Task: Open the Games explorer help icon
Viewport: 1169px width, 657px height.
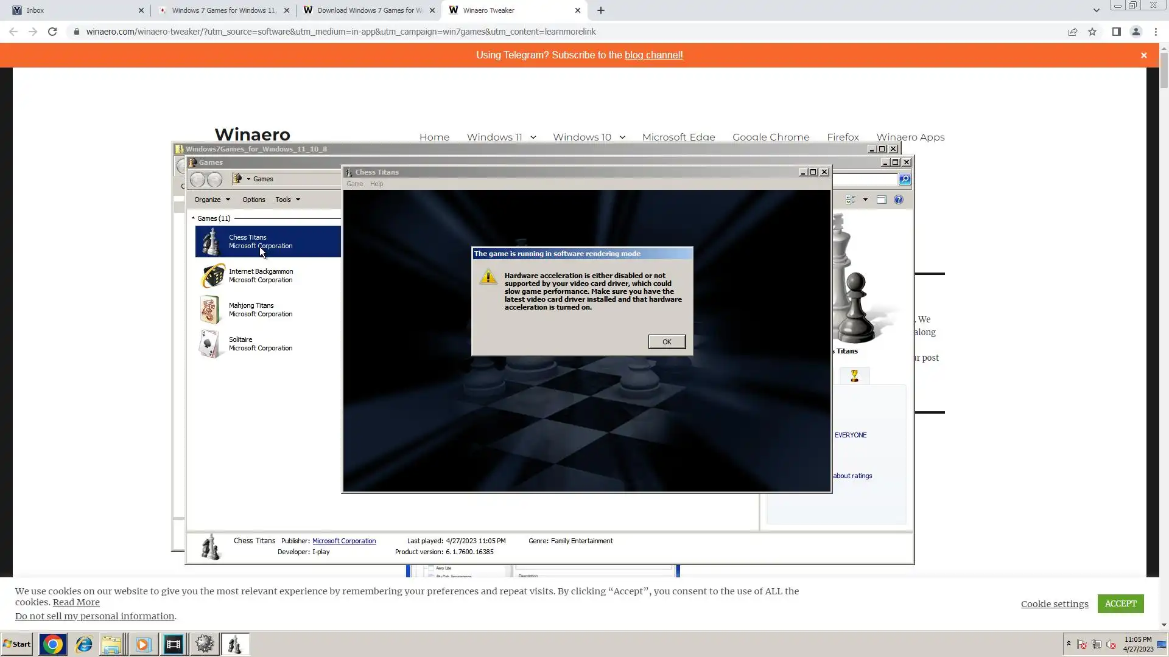Action: click(x=898, y=200)
